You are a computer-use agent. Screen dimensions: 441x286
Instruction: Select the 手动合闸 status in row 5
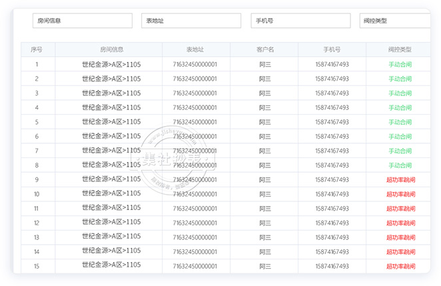400,122
